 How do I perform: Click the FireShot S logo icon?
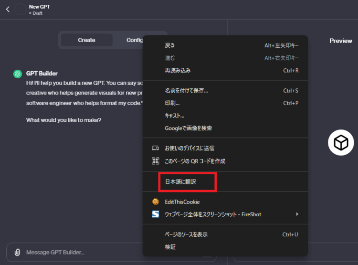tap(156, 214)
